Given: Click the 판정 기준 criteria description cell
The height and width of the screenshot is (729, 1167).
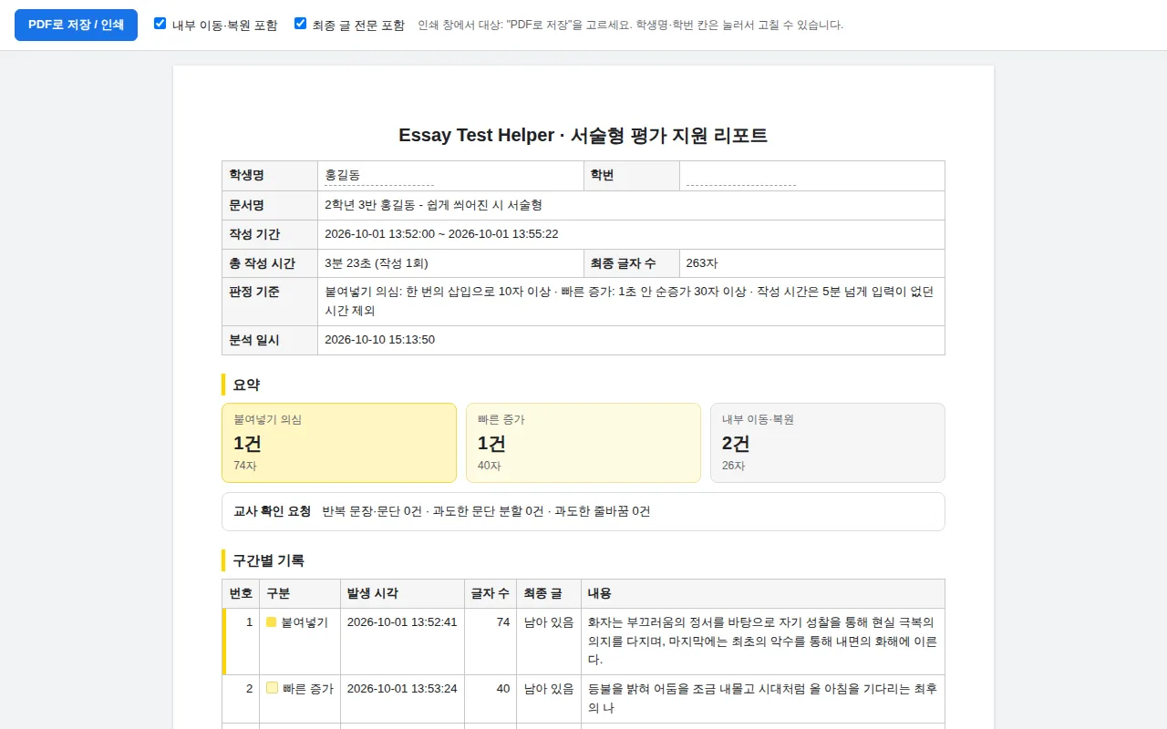Looking at the screenshot, I should (x=631, y=302).
